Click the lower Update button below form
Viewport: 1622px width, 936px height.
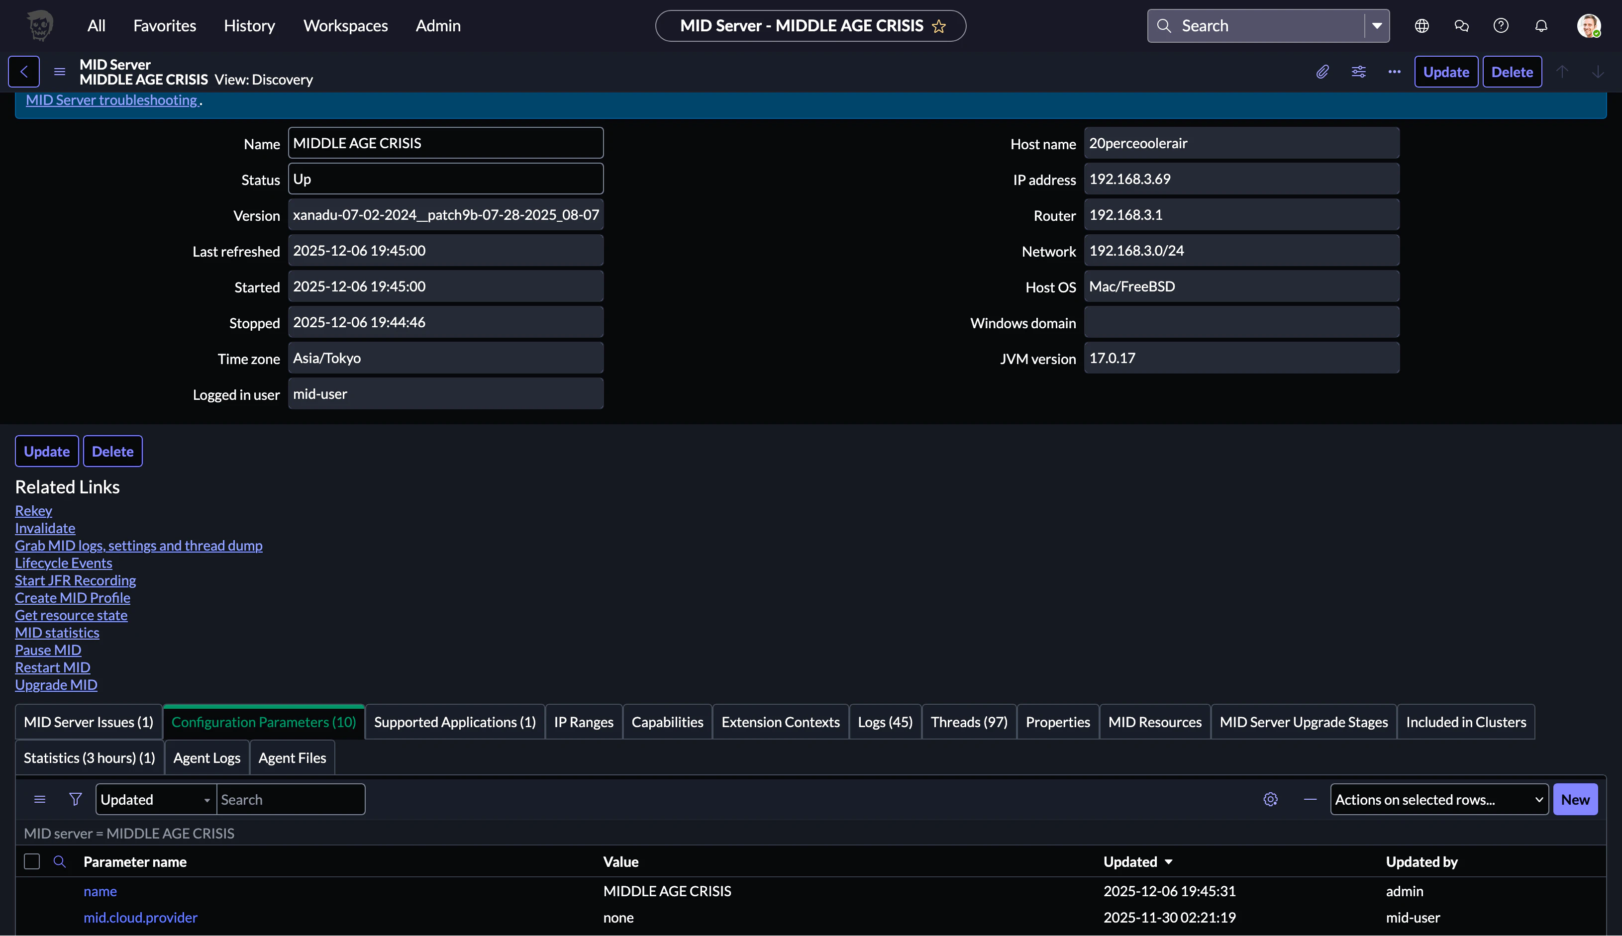tap(47, 451)
